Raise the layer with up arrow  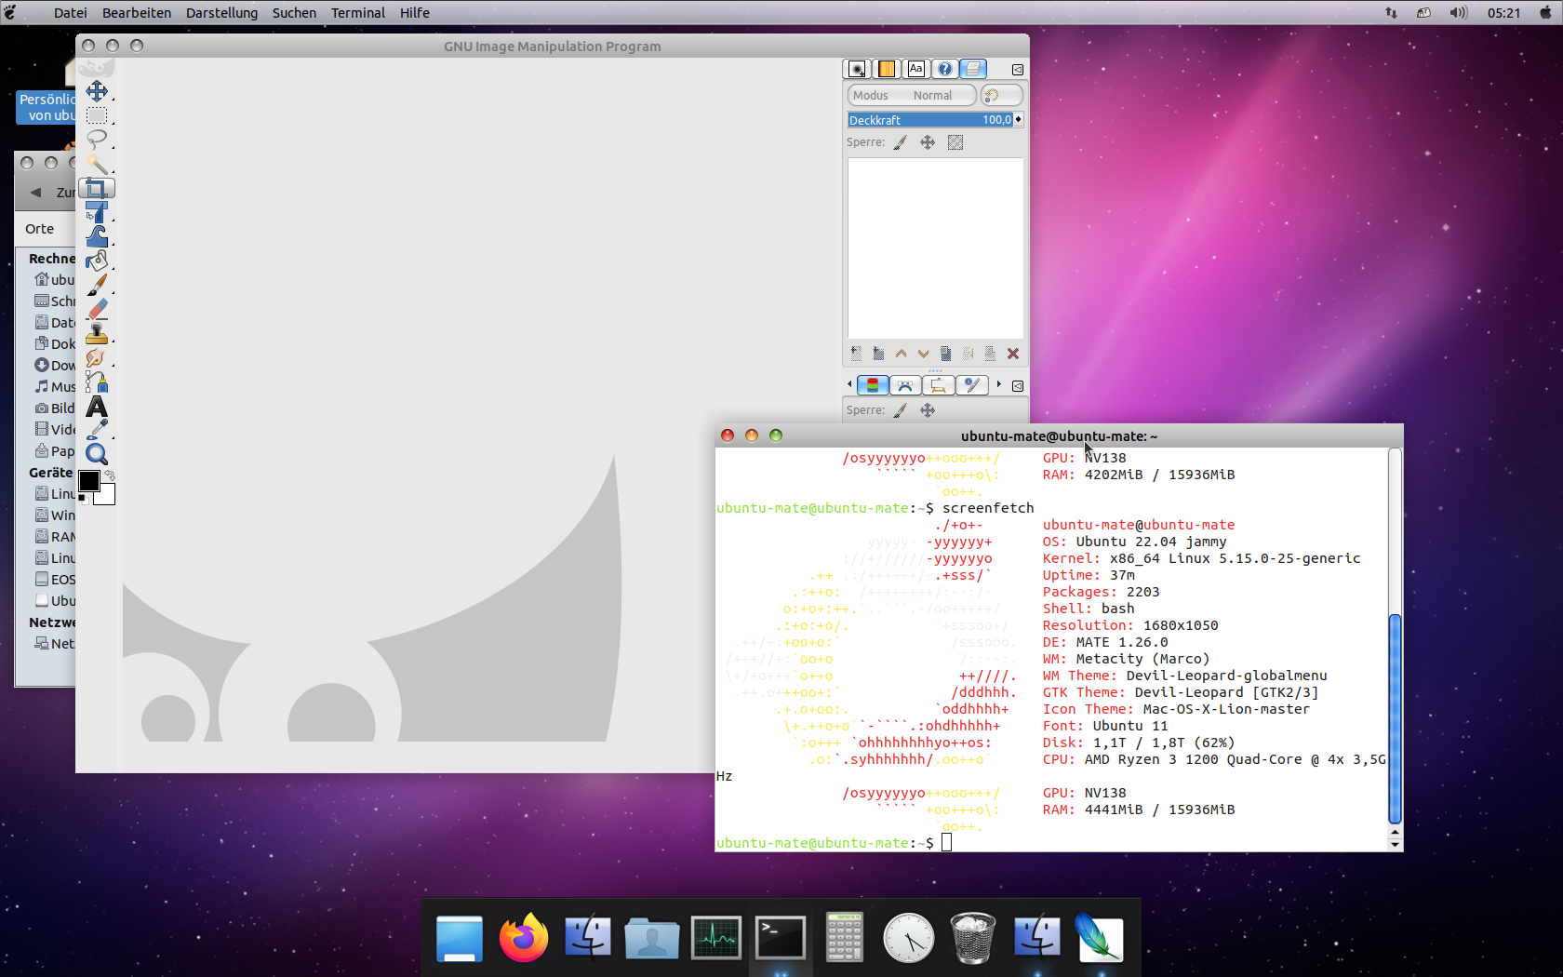point(901,354)
